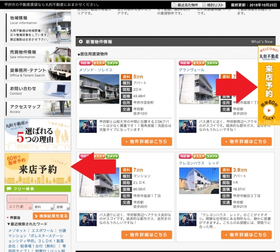The image size is (280, 252).
Task: Open 貸事務所・テナント Office & Tenant Search
Action: 38,73
